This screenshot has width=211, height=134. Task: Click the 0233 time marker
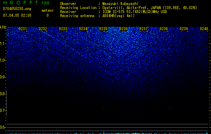63,29
